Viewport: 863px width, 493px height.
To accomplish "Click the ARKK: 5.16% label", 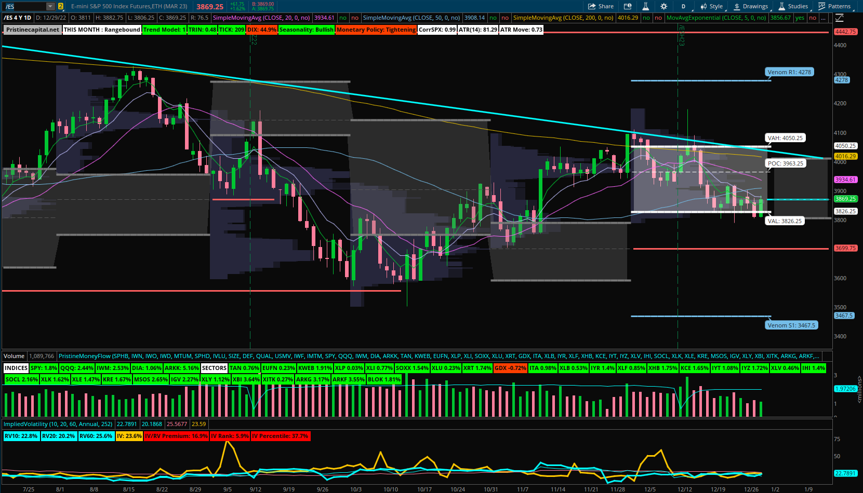I will tap(182, 368).
